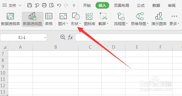Select row 11 header
The width and height of the screenshot is (182, 96).
tap(4, 79)
